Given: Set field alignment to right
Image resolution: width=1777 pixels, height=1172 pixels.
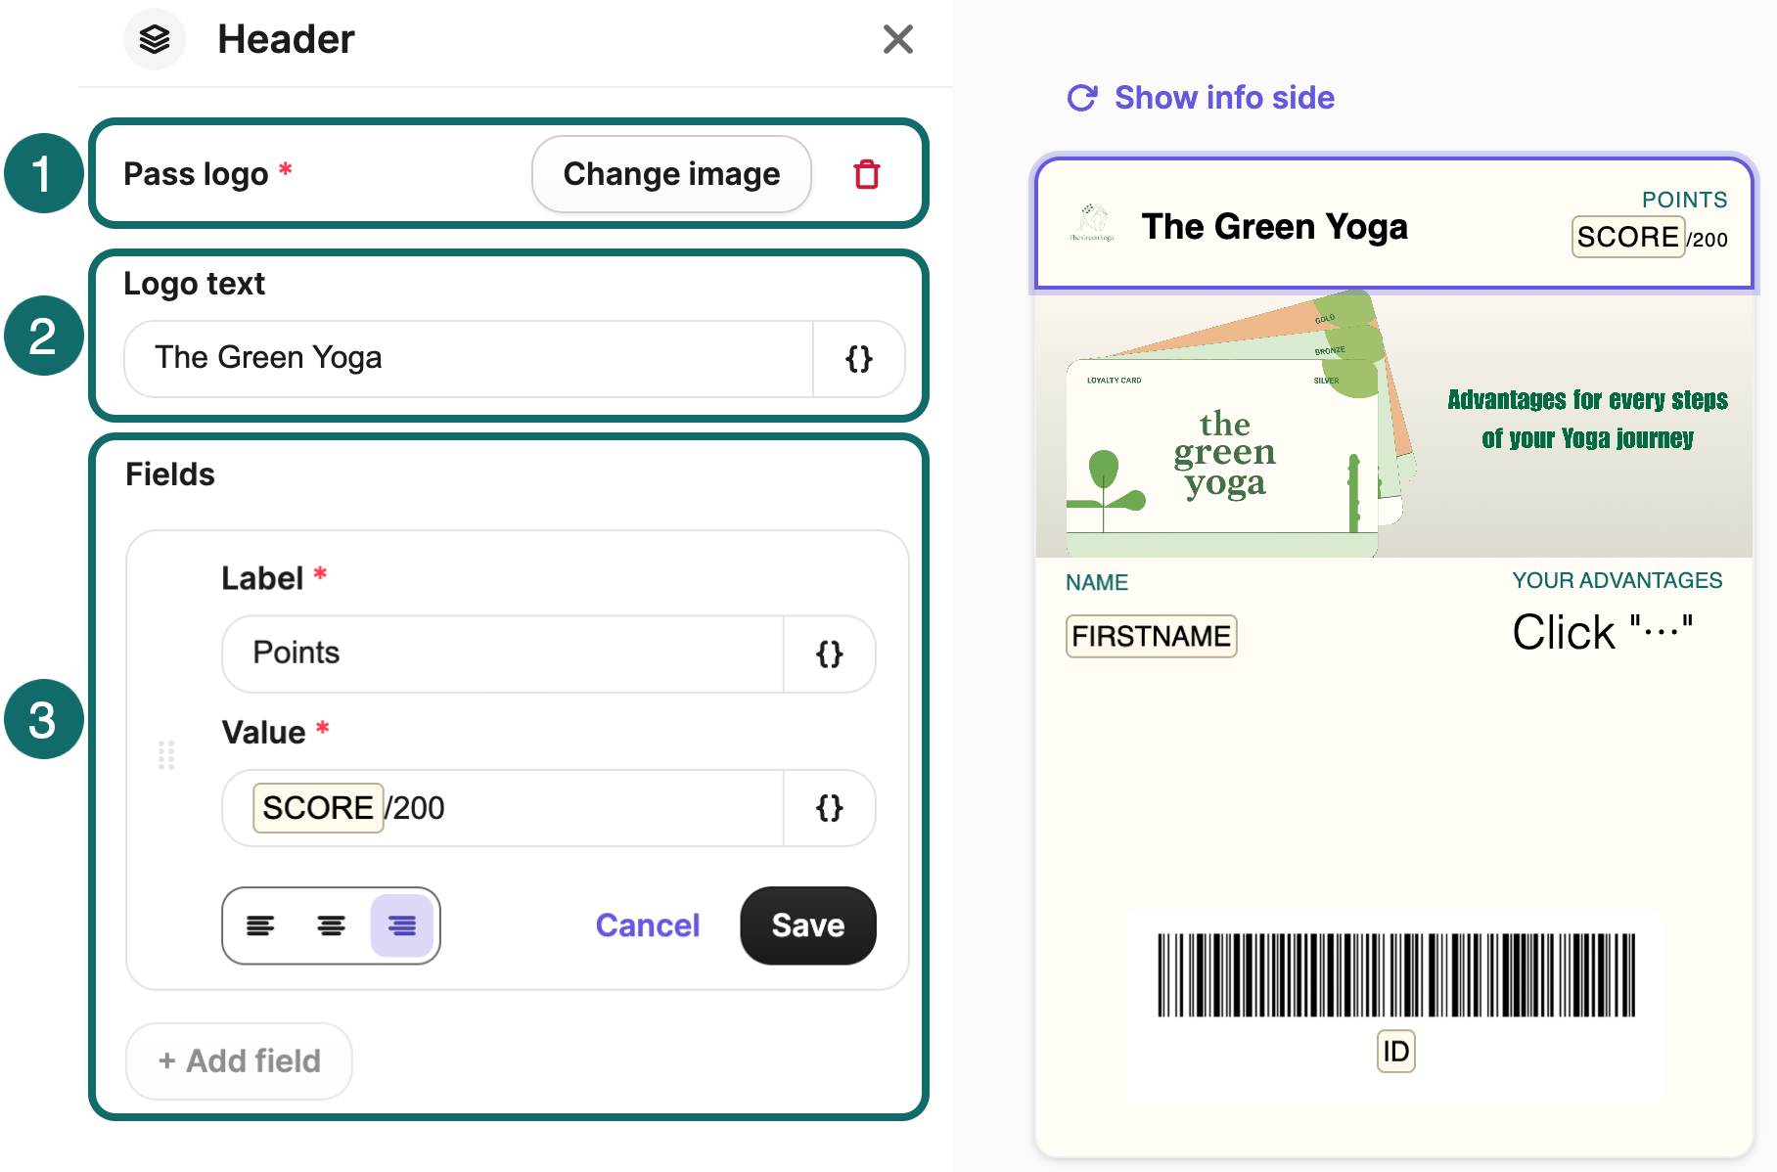Looking at the screenshot, I should point(402,925).
